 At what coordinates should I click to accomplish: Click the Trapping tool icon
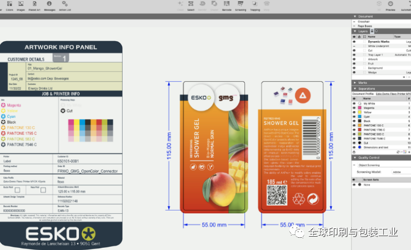pos(255,7)
